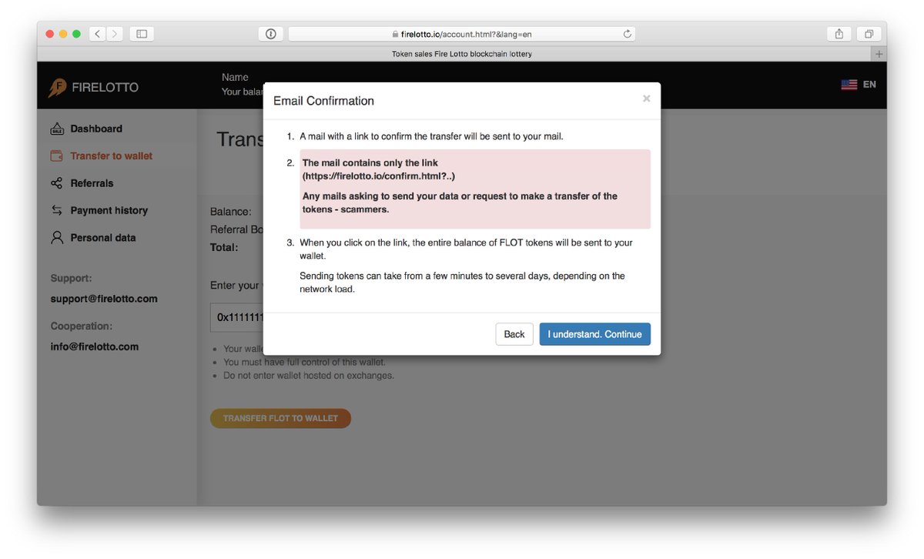Click the wallet icon beside Transfer to wallet
Image resolution: width=924 pixels, height=559 pixels.
pos(57,156)
